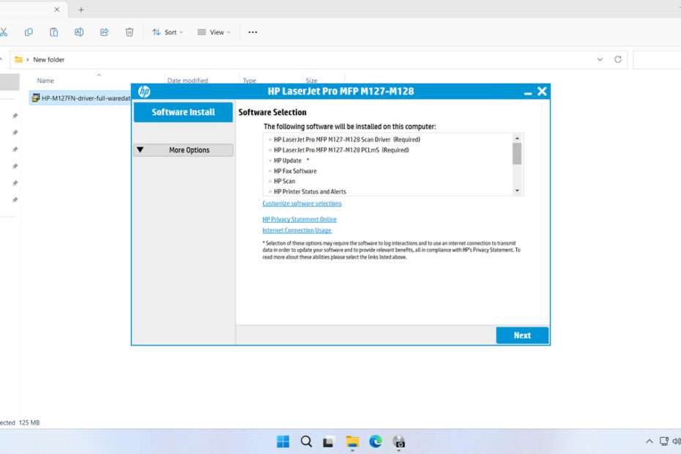Image resolution: width=681 pixels, height=454 pixels.
Task: Click the software list scroll down arrow
Action: coord(517,190)
